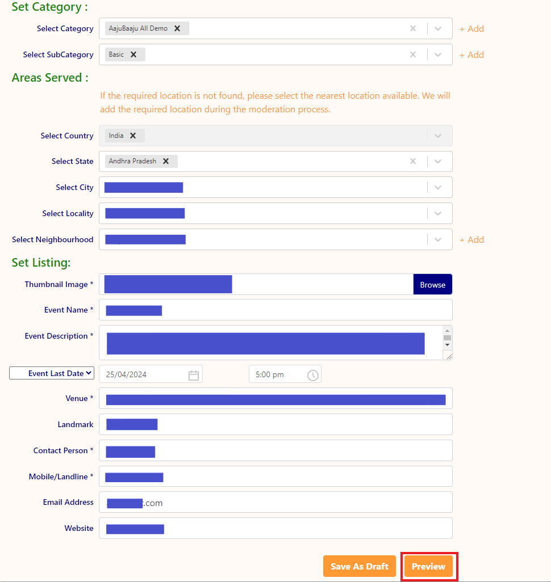Expand the Select City dropdown
The width and height of the screenshot is (551, 582).
pos(438,187)
